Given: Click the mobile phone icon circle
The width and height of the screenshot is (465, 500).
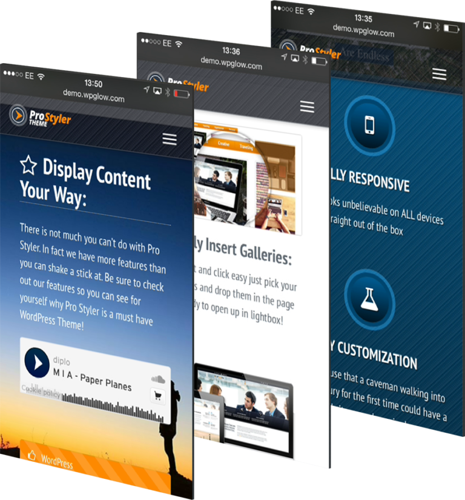Looking at the screenshot, I should 370,126.
